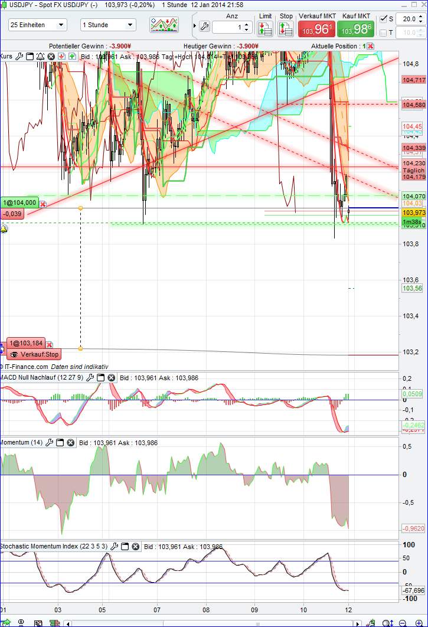This screenshot has width=428, height=627.
Task: Click the 1m38s countdown label
Action: click(x=411, y=221)
